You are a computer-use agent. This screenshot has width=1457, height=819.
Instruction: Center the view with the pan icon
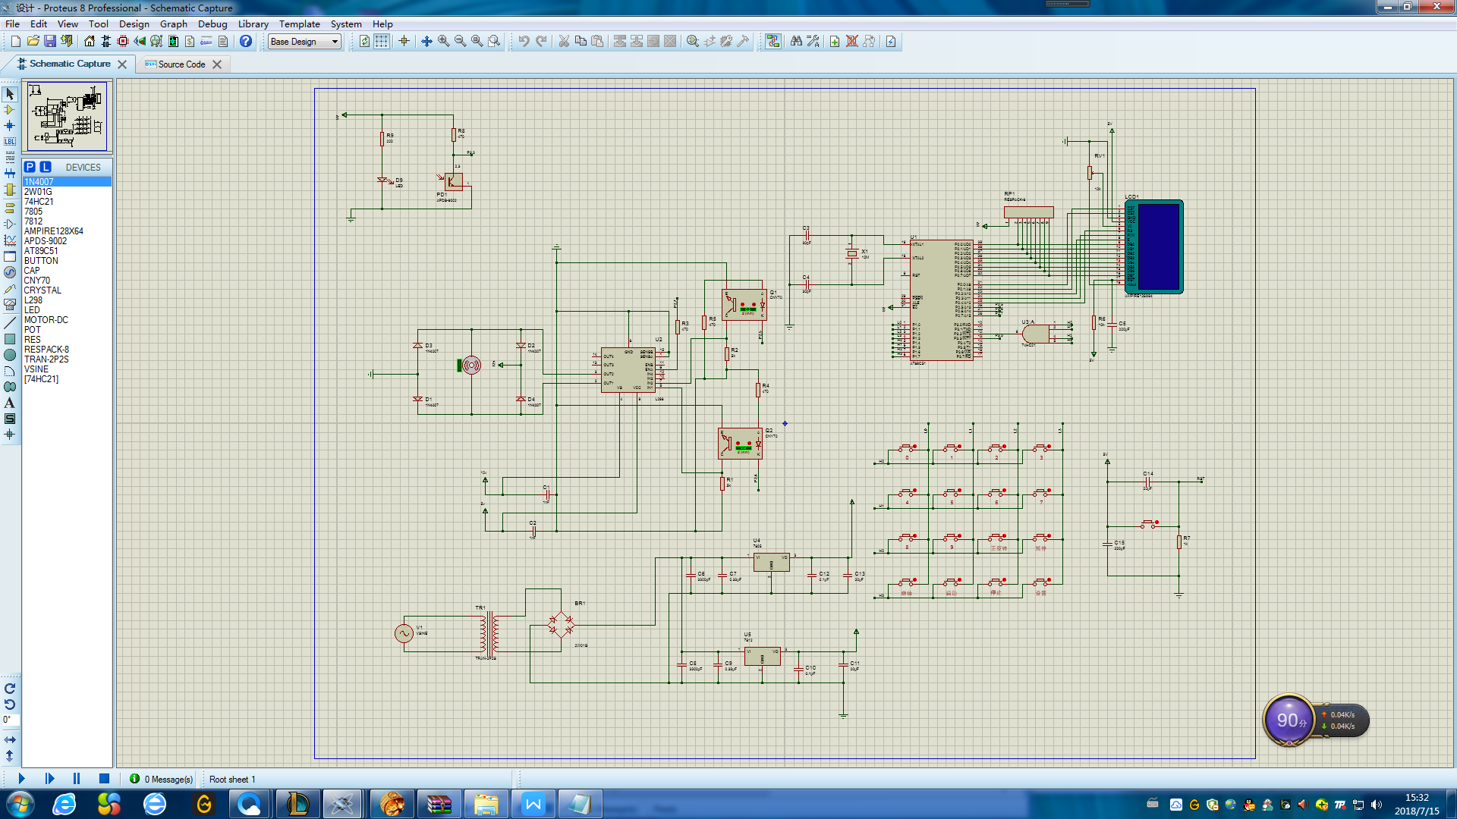(426, 42)
